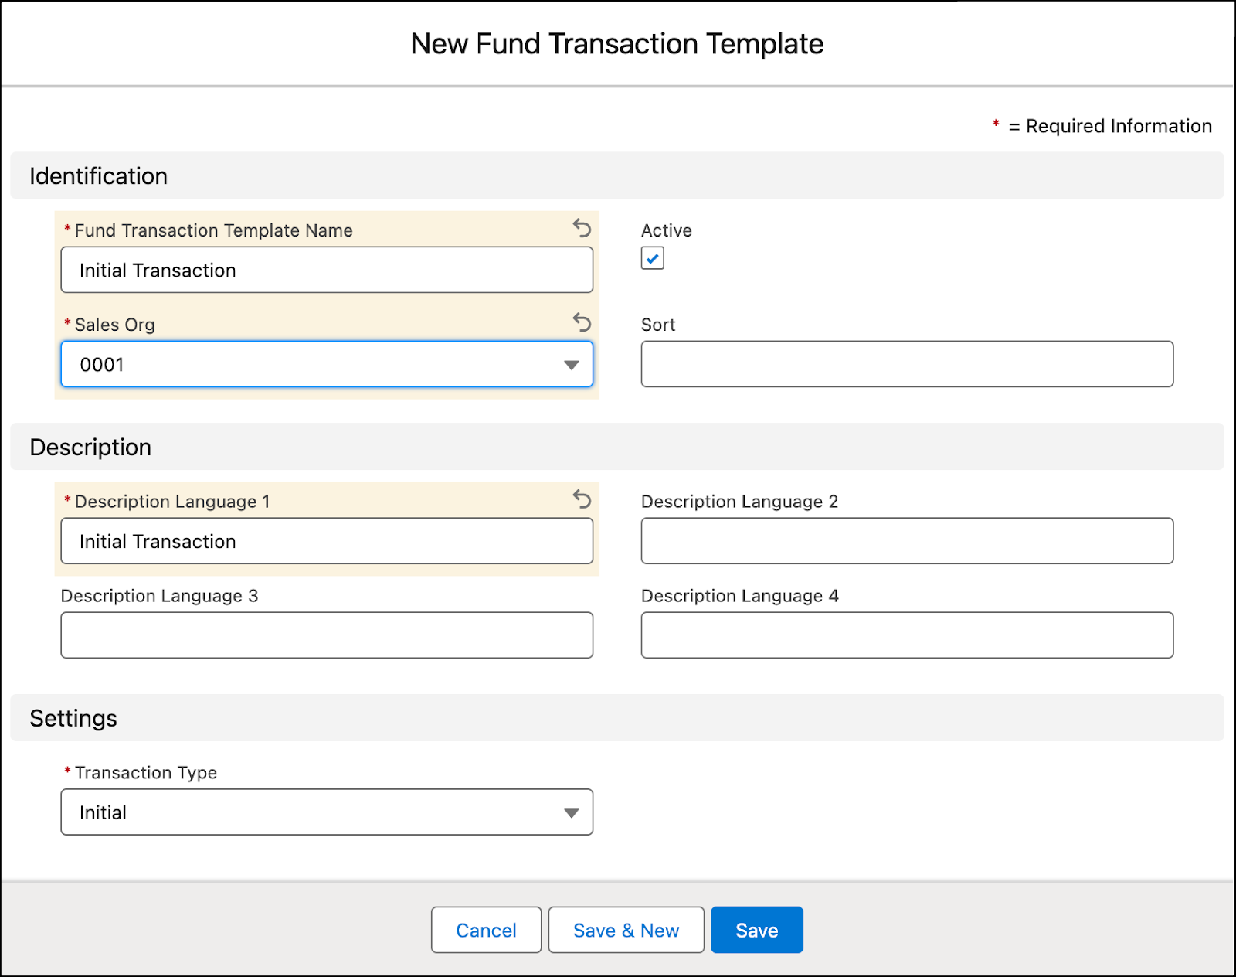
Task: Click the blue Save button
Action: 757,930
